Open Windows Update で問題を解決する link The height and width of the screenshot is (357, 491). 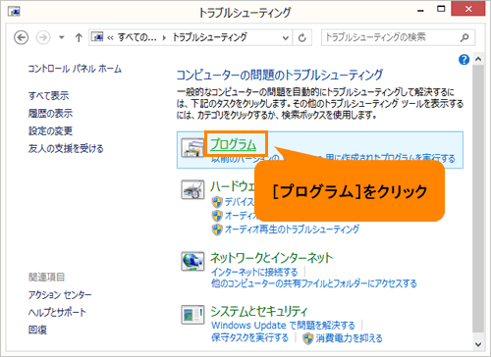click(x=283, y=326)
